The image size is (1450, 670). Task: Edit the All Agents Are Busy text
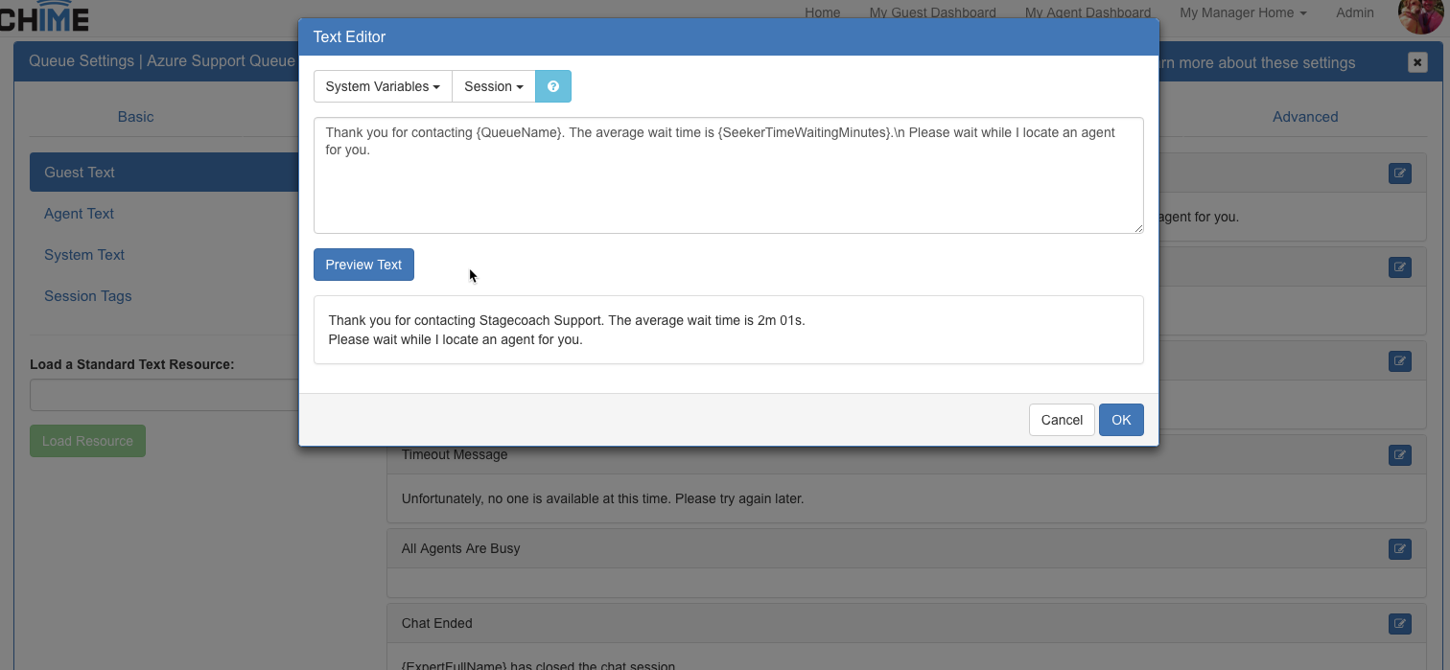pyautogui.click(x=1399, y=549)
